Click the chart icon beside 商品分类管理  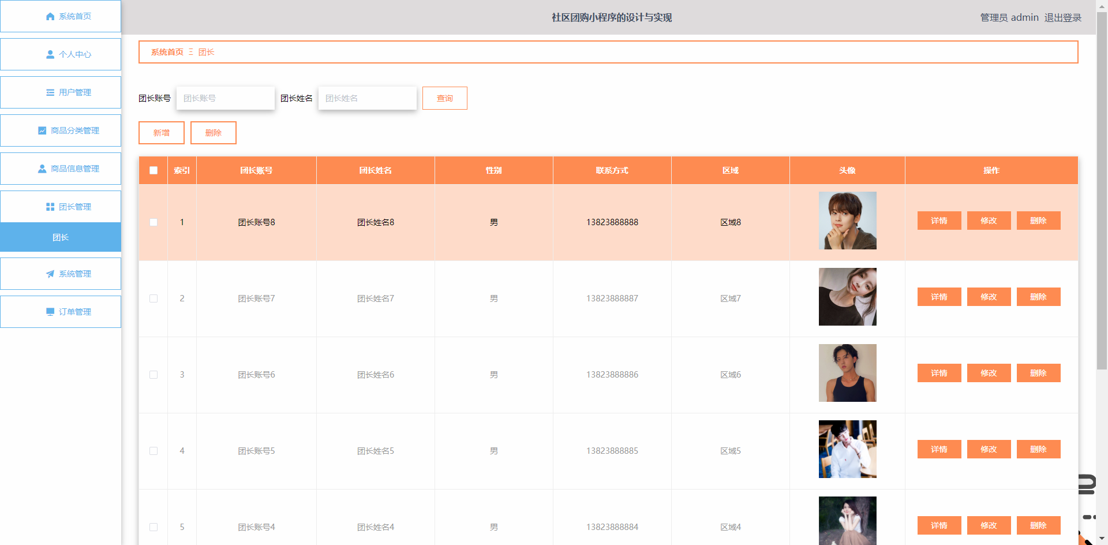pos(42,131)
